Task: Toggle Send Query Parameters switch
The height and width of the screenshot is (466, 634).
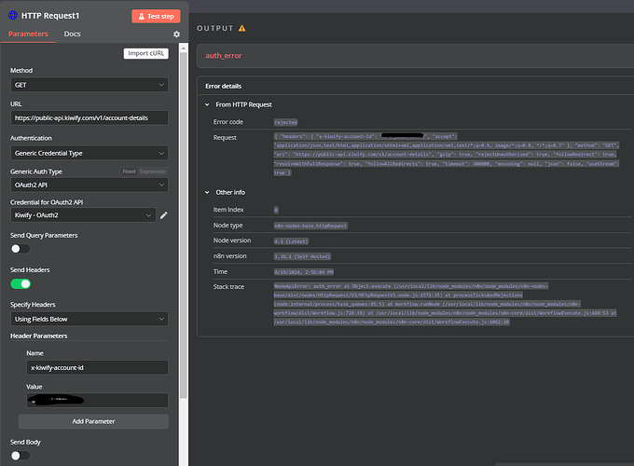Action: pos(21,249)
